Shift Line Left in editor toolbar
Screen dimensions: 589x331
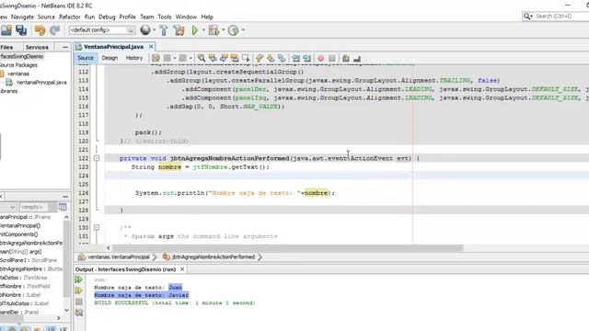coord(296,58)
